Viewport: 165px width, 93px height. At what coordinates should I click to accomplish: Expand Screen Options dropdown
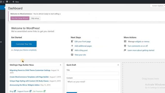(x=159, y=6)
